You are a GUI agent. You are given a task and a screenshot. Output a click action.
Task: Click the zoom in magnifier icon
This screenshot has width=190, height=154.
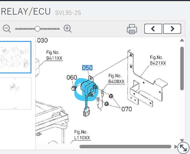pyautogui.click(x=68, y=29)
